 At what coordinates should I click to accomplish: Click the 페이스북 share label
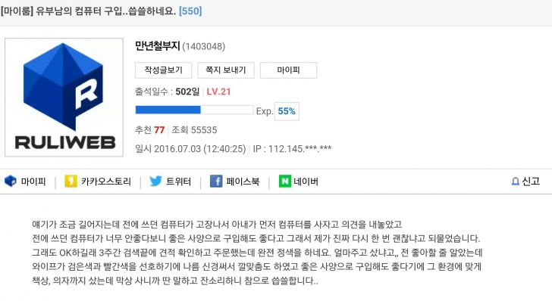click(x=243, y=182)
